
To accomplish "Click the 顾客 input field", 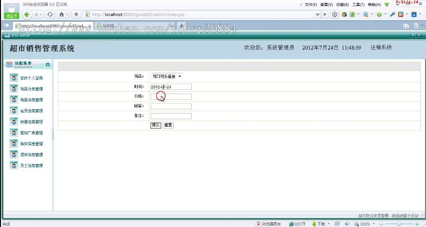I will point(171,106).
